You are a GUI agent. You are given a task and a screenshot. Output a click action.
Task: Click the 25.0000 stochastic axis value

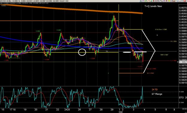pos(181,103)
